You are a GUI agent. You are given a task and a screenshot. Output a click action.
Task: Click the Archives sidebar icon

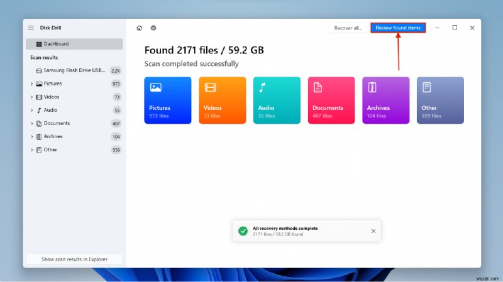click(x=39, y=136)
